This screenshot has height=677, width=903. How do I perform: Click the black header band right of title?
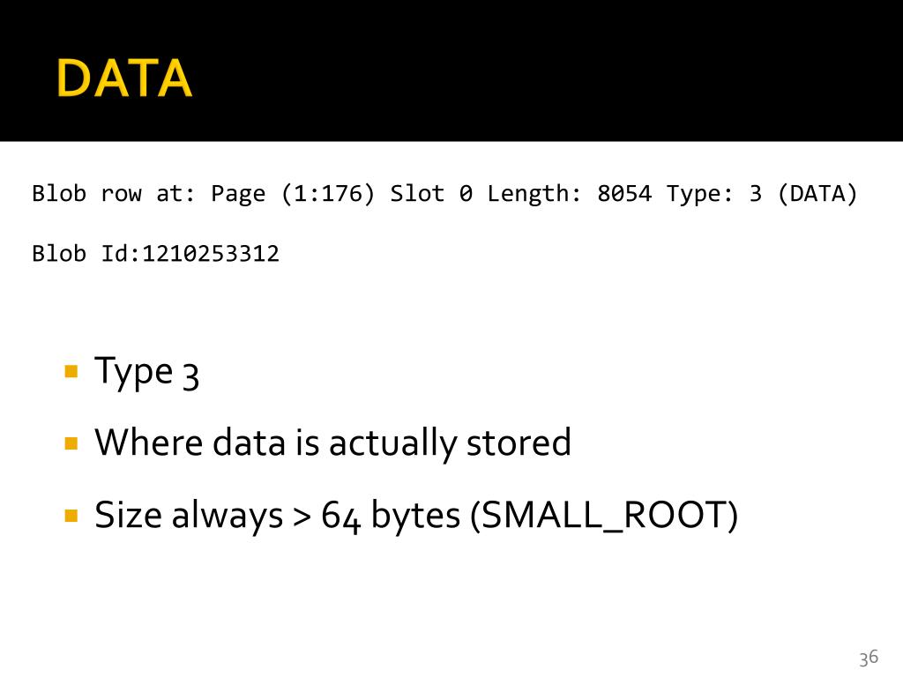pos(547,71)
